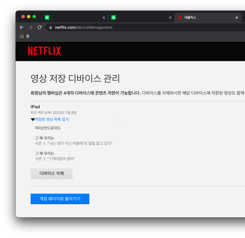Open the apps grid bookmark icon
245x238 pixels.
(x=22, y=36)
